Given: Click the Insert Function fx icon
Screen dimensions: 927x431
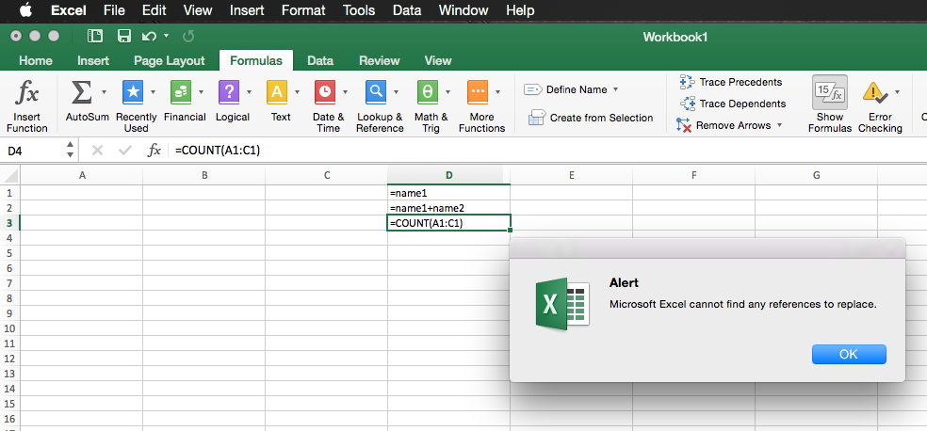Looking at the screenshot, I should (26, 93).
